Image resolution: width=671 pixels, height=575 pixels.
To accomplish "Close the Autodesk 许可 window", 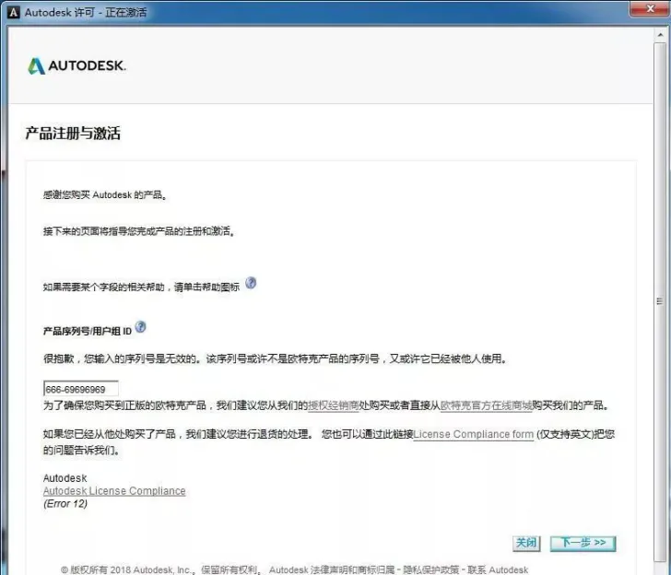I will click(x=649, y=8).
